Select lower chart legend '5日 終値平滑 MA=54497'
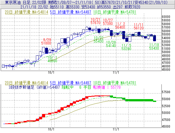This screenshot has width=175, height=133. point(71,83)
